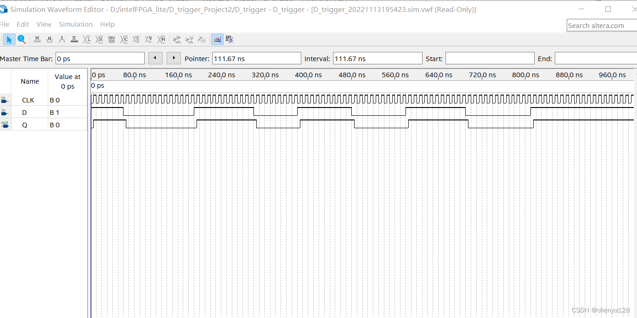Click the 800.0 ns mark on time ruler

(526, 75)
